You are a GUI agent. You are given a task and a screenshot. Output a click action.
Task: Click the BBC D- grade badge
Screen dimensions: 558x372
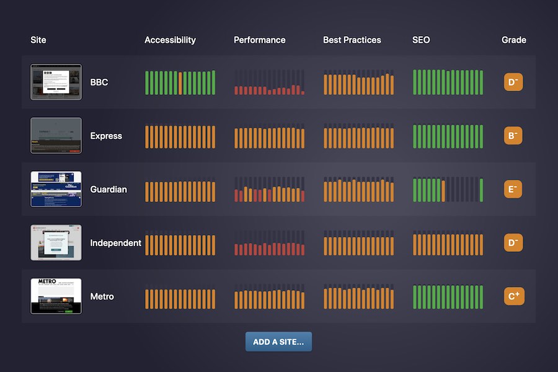click(x=513, y=82)
